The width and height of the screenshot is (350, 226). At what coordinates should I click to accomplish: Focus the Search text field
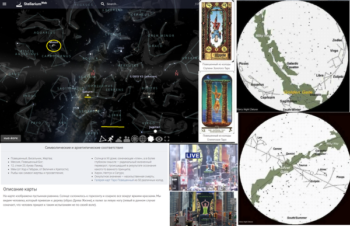click(x=124, y=4)
